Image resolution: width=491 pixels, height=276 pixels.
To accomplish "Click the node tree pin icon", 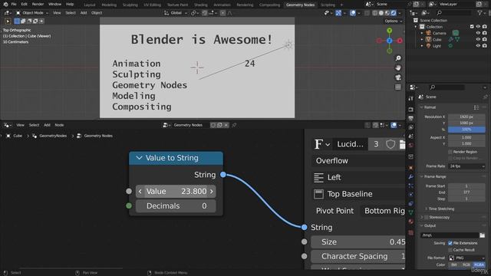I will tap(234, 125).
